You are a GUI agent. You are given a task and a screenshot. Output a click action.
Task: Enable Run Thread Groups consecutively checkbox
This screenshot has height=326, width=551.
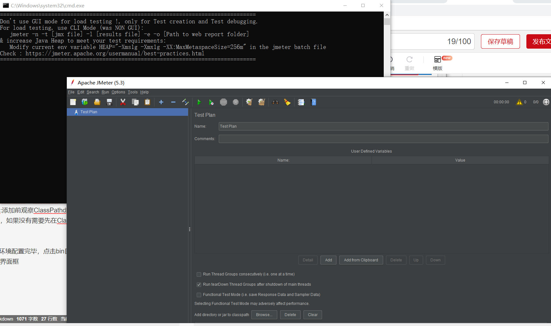[199, 274]
